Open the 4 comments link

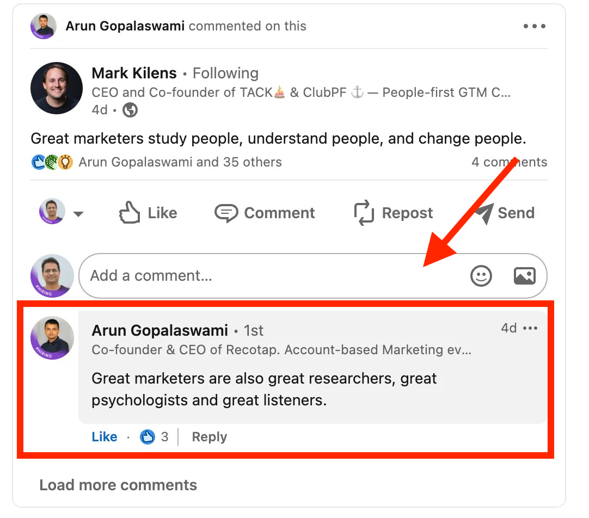[x=510, y=162]
